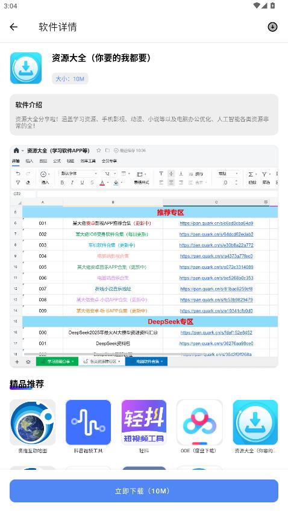This screenshot has height=512, width=288.
Task: Tap the 抖音福袋工具 label text
Action: tap(88, 451)
